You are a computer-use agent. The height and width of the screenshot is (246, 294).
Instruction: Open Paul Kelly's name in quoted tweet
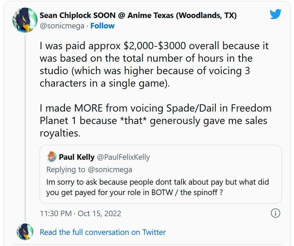click(x=76, y=157)
